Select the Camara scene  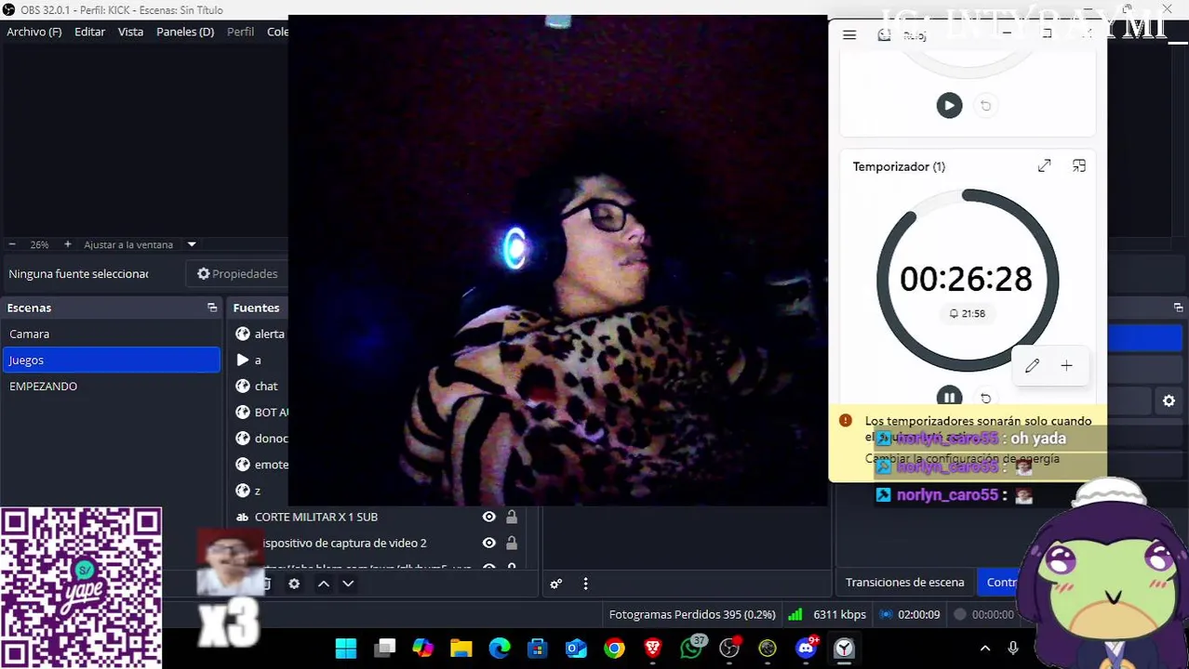pyautogui.click(x=111, y=334)
